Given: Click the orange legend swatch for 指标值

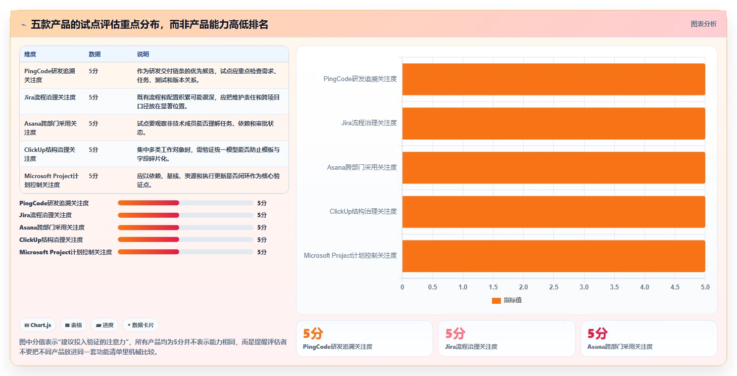Looking at the screenshot, I should click(496, 300).
